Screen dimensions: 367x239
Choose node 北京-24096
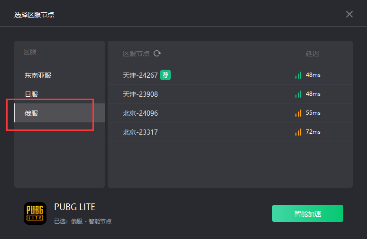(x=230, y=113)
